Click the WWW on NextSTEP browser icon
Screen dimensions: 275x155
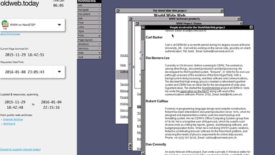[x=5, y=24]
